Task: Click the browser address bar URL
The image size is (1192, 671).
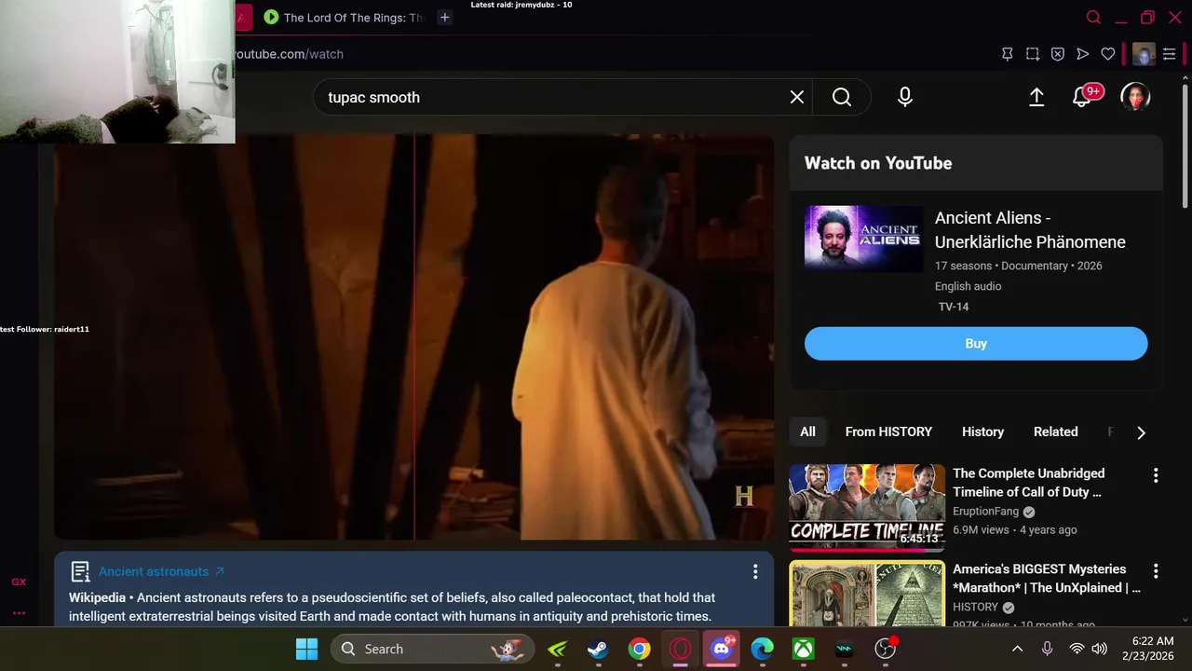Action: (x=287, y=54)
